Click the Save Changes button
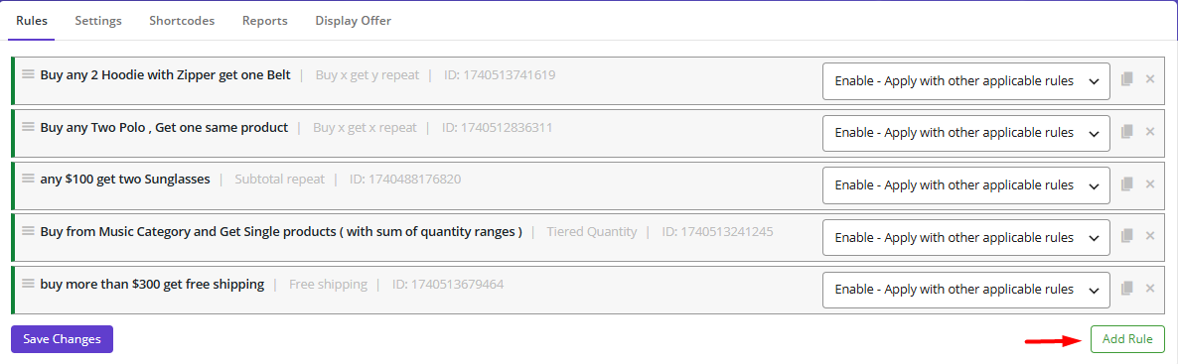Image resolution: width=1178 pixels, height=364 pixels. 62,339
